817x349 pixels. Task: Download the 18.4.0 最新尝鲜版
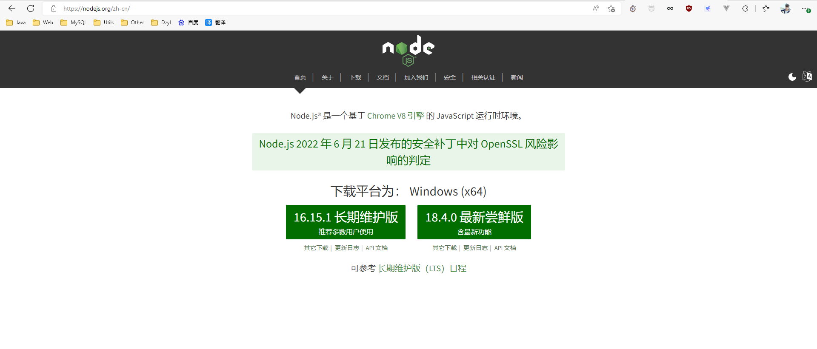474,222
